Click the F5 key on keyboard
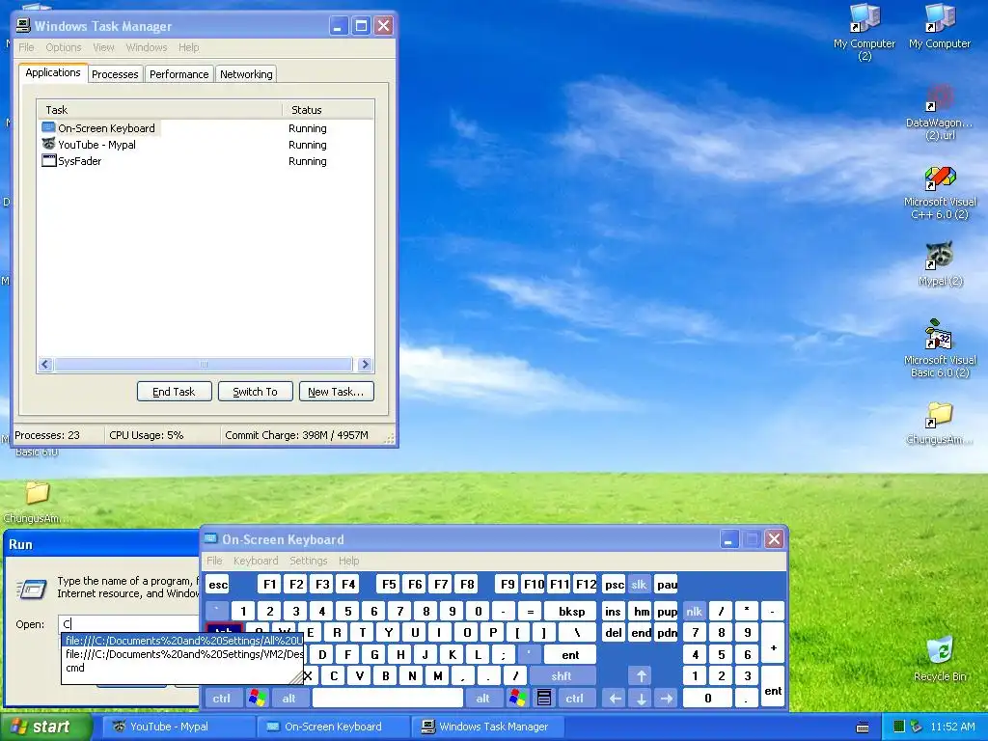Viewport: 988px width, 741px height. [389, 585]
